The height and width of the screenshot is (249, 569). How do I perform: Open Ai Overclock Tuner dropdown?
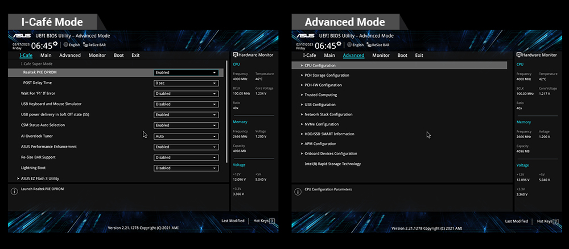click(x=186, y=136)
